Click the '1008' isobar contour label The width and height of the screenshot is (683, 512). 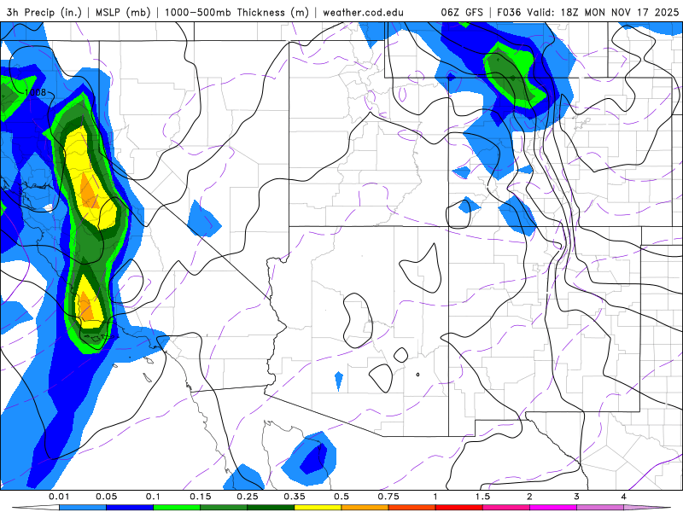pos(35,92)
